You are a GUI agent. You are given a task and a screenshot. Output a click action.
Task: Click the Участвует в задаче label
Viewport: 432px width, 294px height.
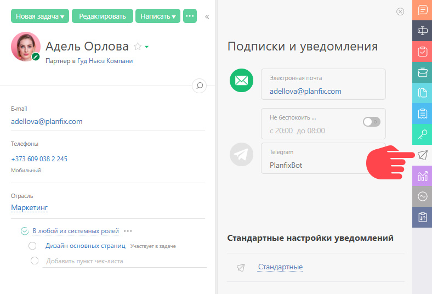tap(153, 246)
